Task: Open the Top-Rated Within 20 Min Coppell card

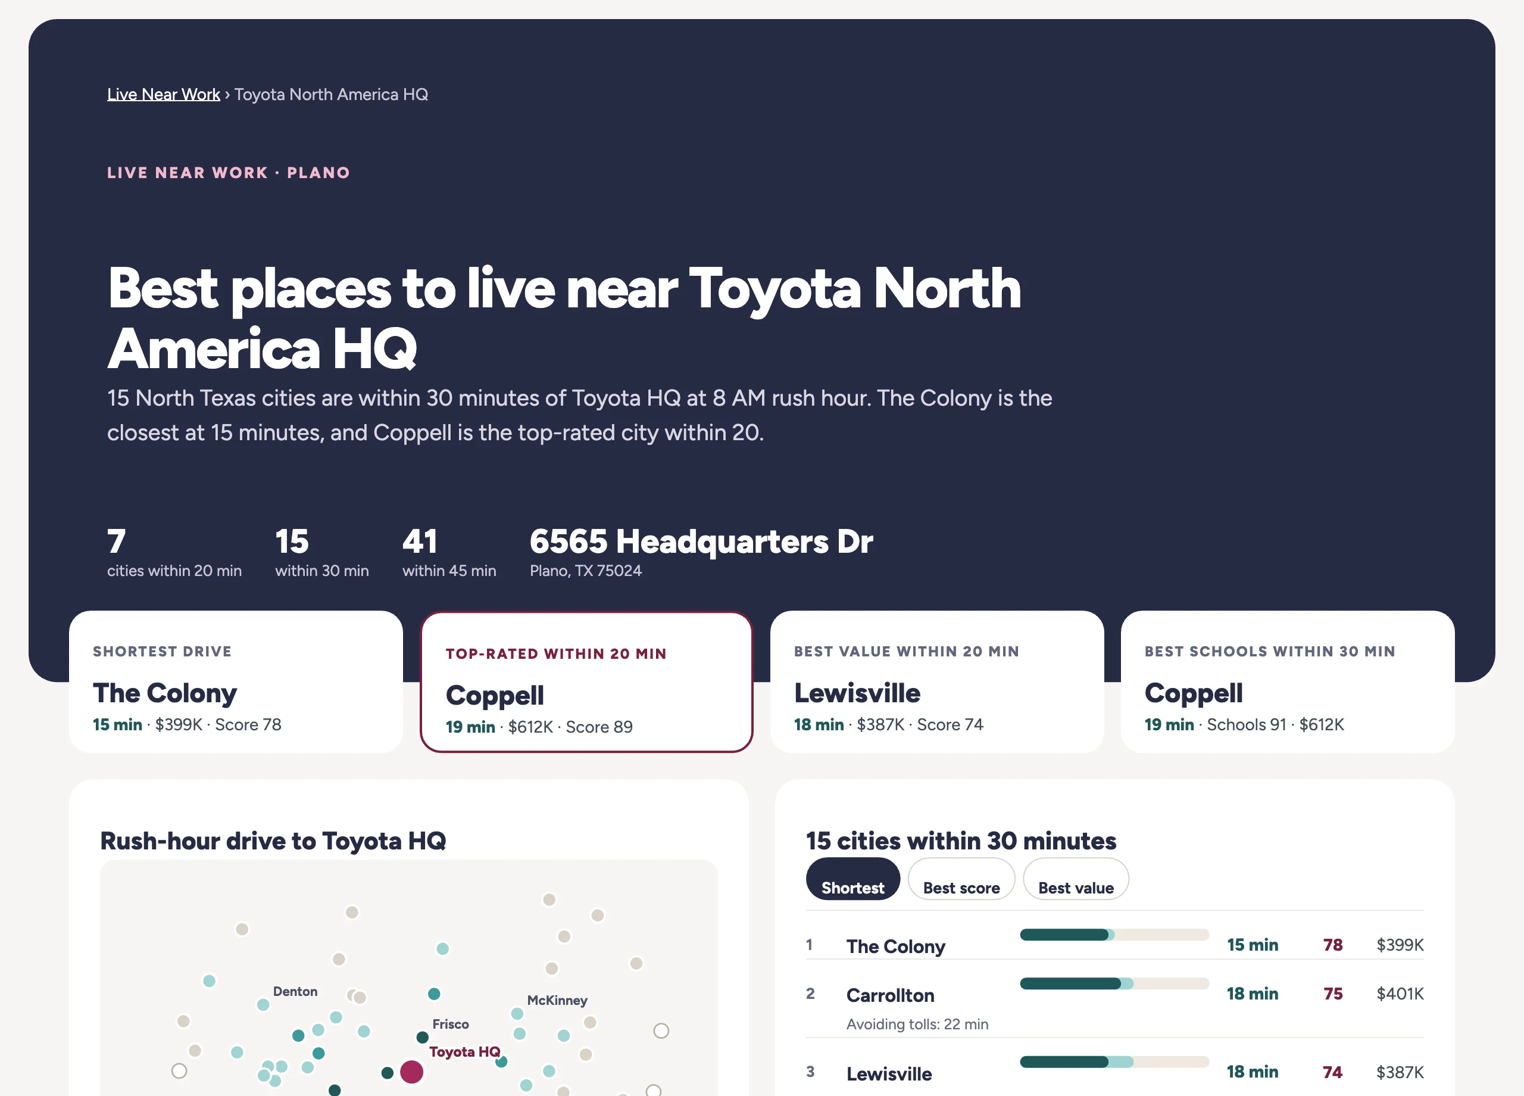Action: (x=586, y=682)
